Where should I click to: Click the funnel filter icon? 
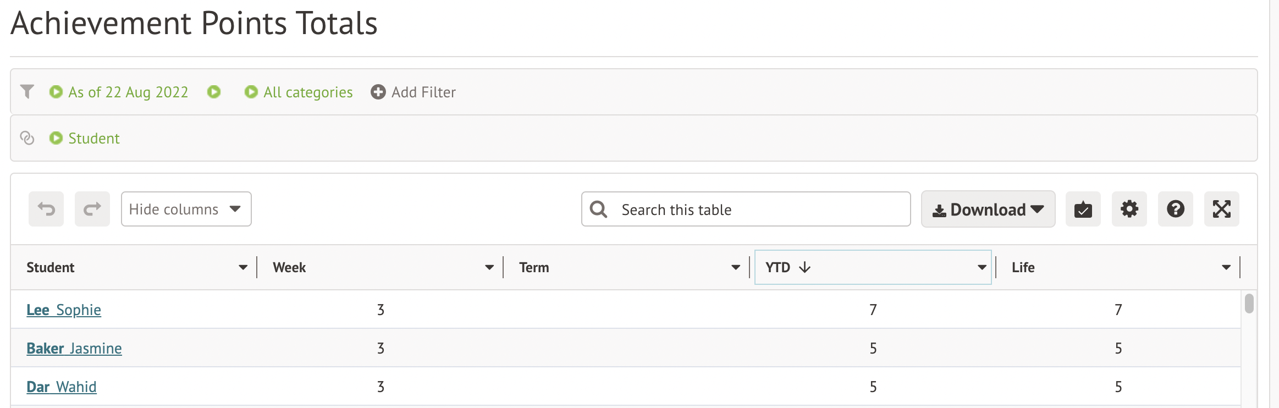pyautogui.click(x=27, y=91)
